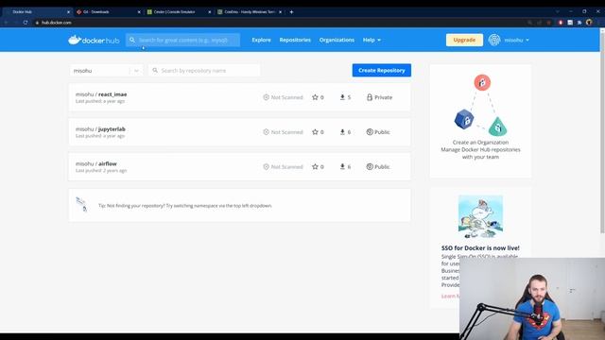Click the Public globe icon on jupyterlab
605x340 pixels.
370,132
